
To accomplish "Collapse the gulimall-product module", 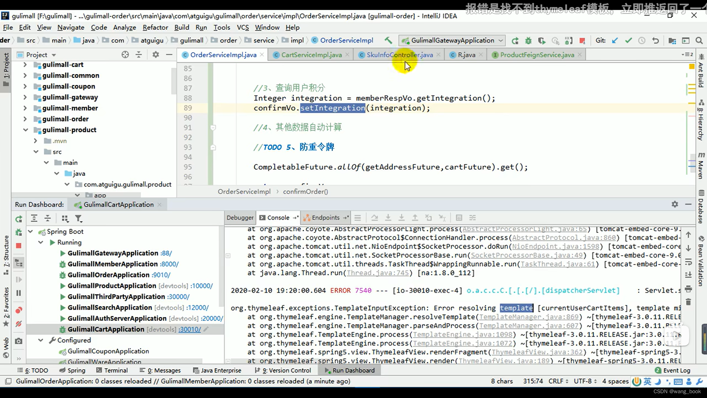I will pyautogui.click(x=25, y=130).
